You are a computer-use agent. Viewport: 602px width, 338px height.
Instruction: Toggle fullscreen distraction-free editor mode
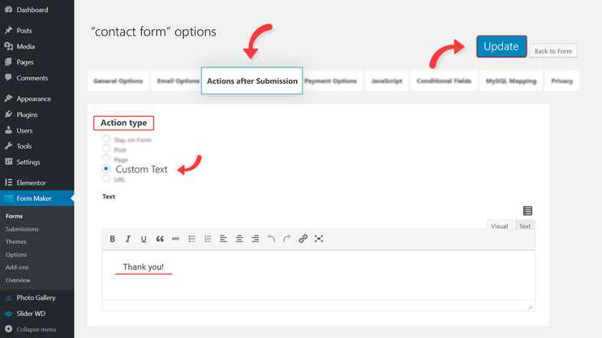[x=319, y=239]
